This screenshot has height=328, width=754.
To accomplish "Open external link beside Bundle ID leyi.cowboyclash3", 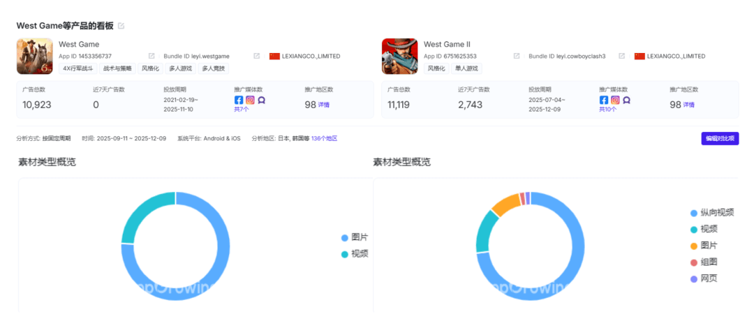I will click(x=622, y=57).
